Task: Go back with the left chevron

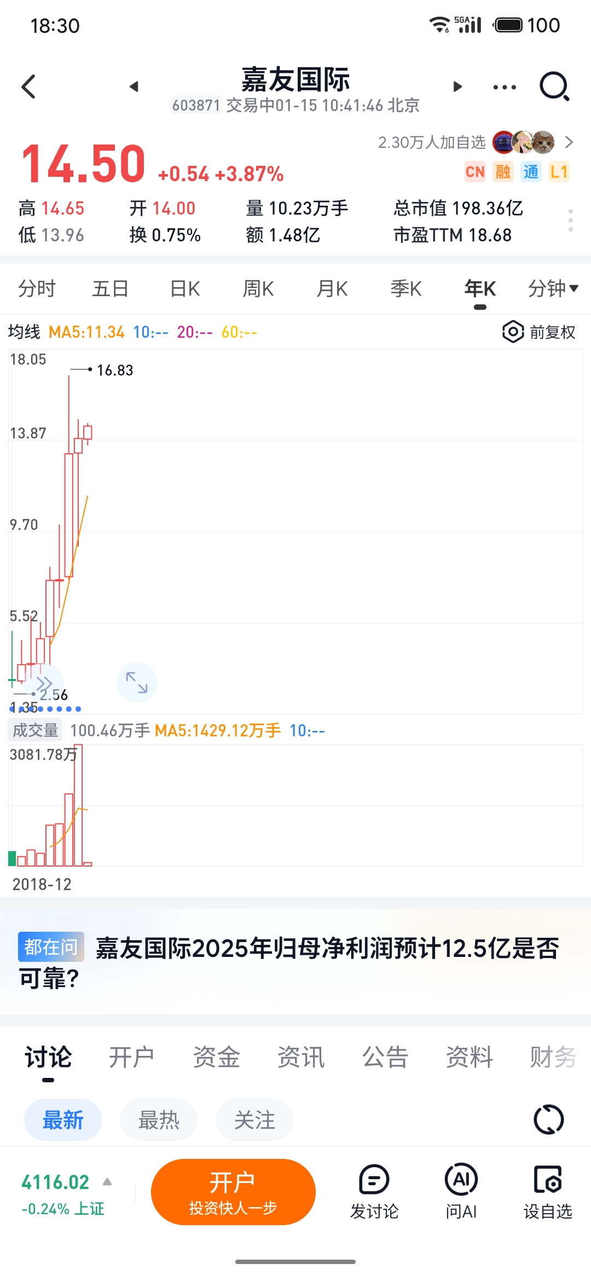Action: click(x=28, y=86)
